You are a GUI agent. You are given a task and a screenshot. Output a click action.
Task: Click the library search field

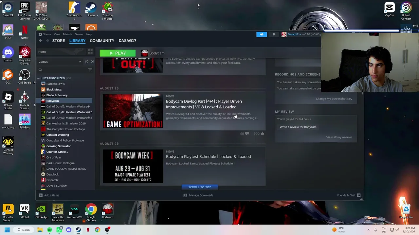62,70
